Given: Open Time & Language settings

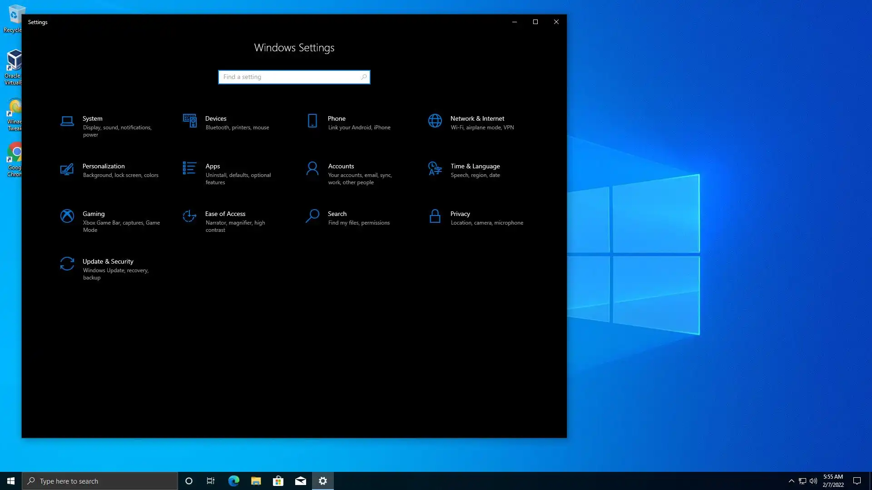Looking at the screenshot, I should click(475, 167).
